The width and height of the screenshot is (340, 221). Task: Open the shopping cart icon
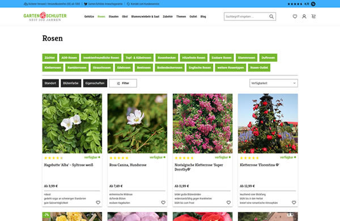pyautogui.click(x=313, y=16)
